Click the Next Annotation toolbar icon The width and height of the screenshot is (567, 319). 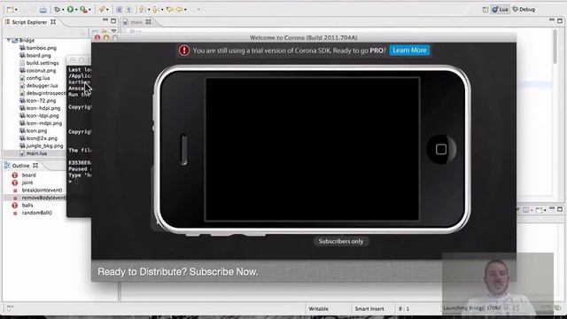142,10
